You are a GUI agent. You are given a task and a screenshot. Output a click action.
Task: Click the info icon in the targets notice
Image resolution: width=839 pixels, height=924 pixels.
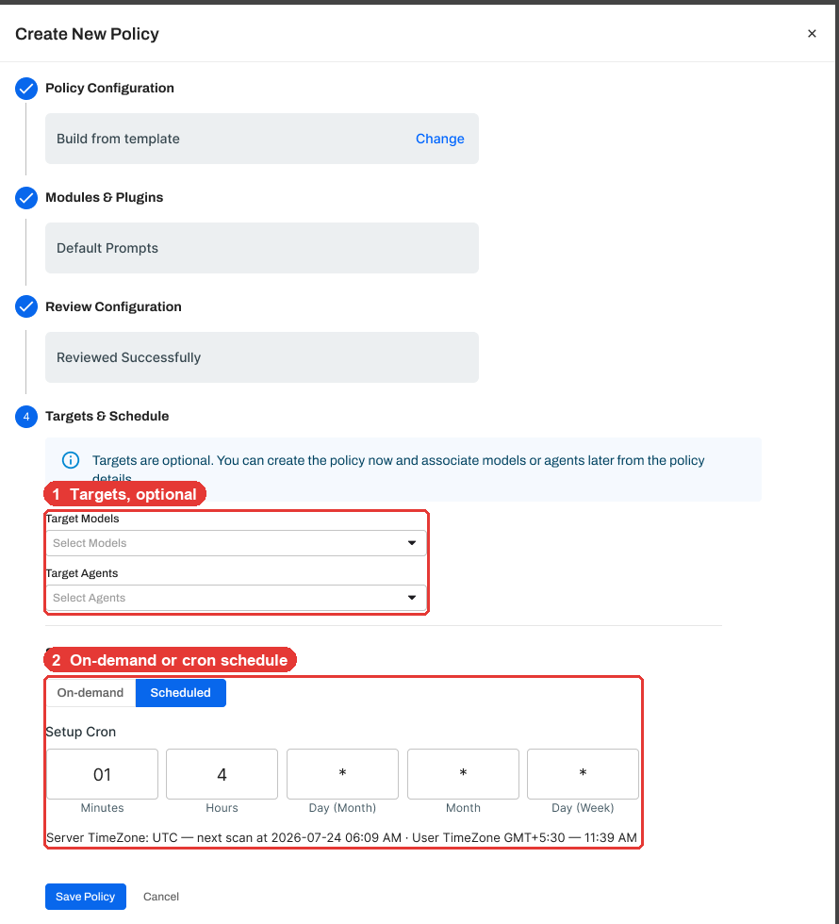[x=71, y=460]
